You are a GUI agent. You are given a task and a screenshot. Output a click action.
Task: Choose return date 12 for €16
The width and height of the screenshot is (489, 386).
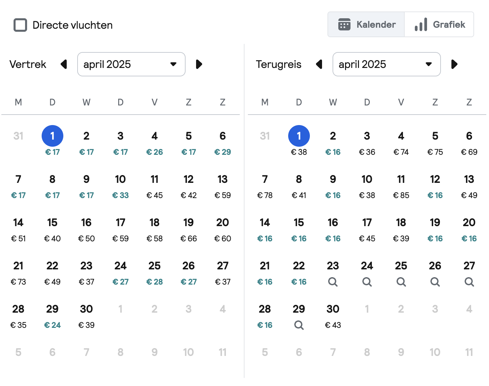[x=435, y=186]
